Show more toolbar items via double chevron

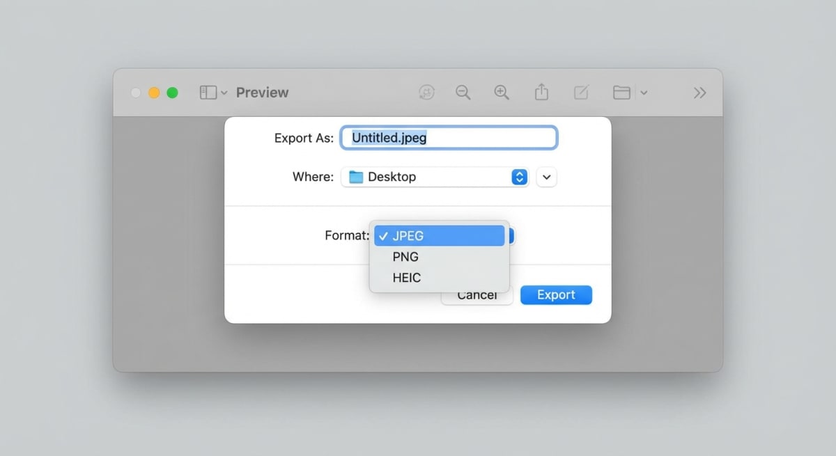coord(699,92)
